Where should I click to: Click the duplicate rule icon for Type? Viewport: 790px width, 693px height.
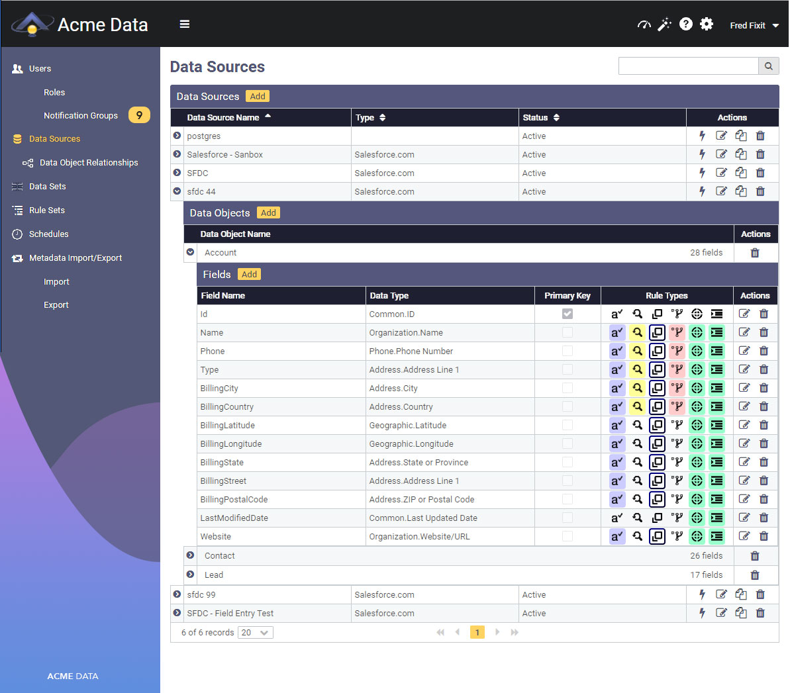pyautogui.click(x=657, y=370)
